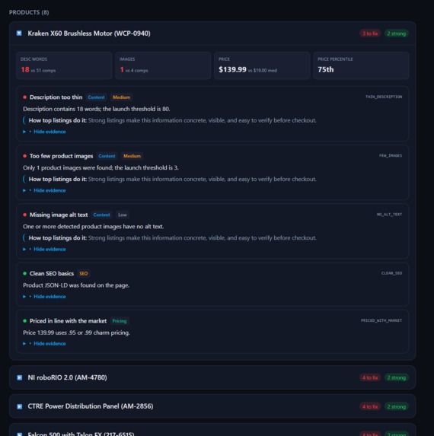Click the '2 strong' badge on CTRE Power Distribution Panel

tap(397, 406)
